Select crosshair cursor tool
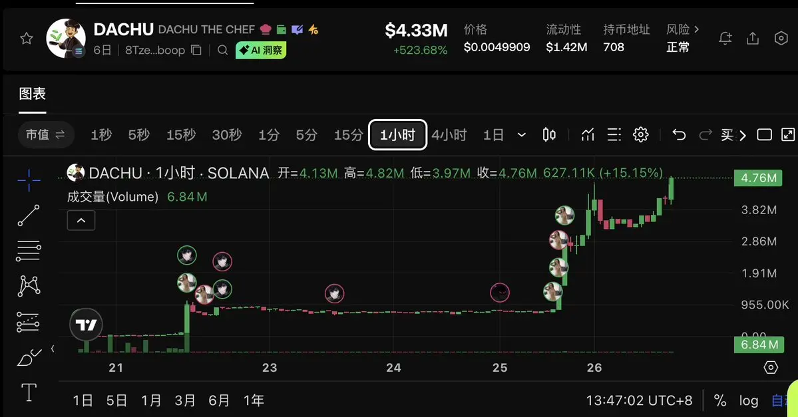Viewport: 798px width, 417px height. click(x=29, y=180)
